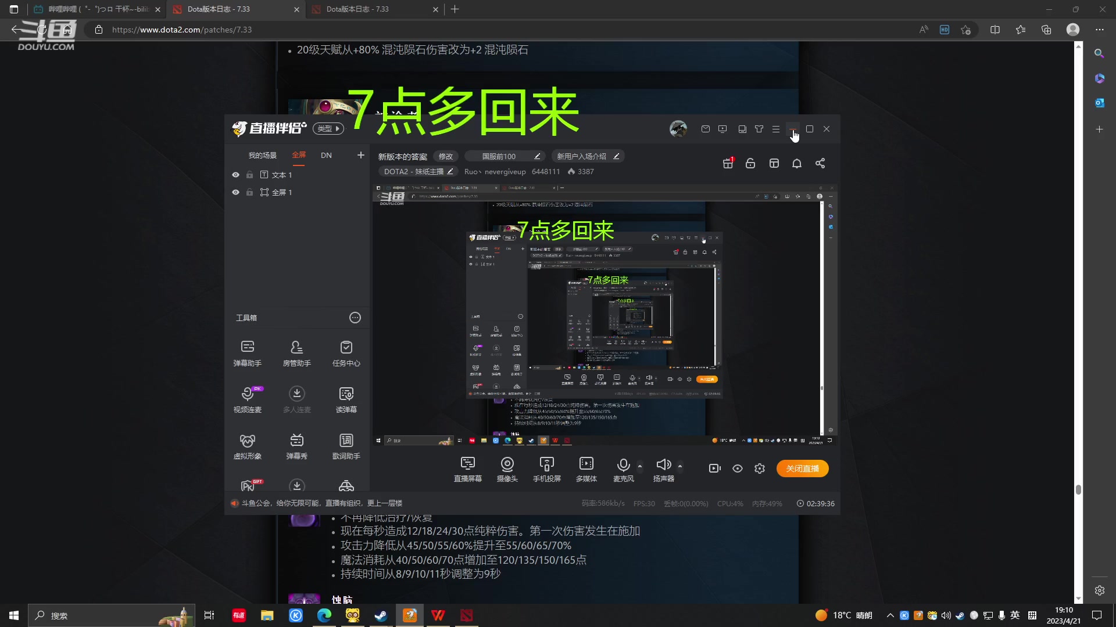Open the mail inbox icon in 直播伴侣 title bar
This screenshot has width=1116, height=627.
click(706, 129)
